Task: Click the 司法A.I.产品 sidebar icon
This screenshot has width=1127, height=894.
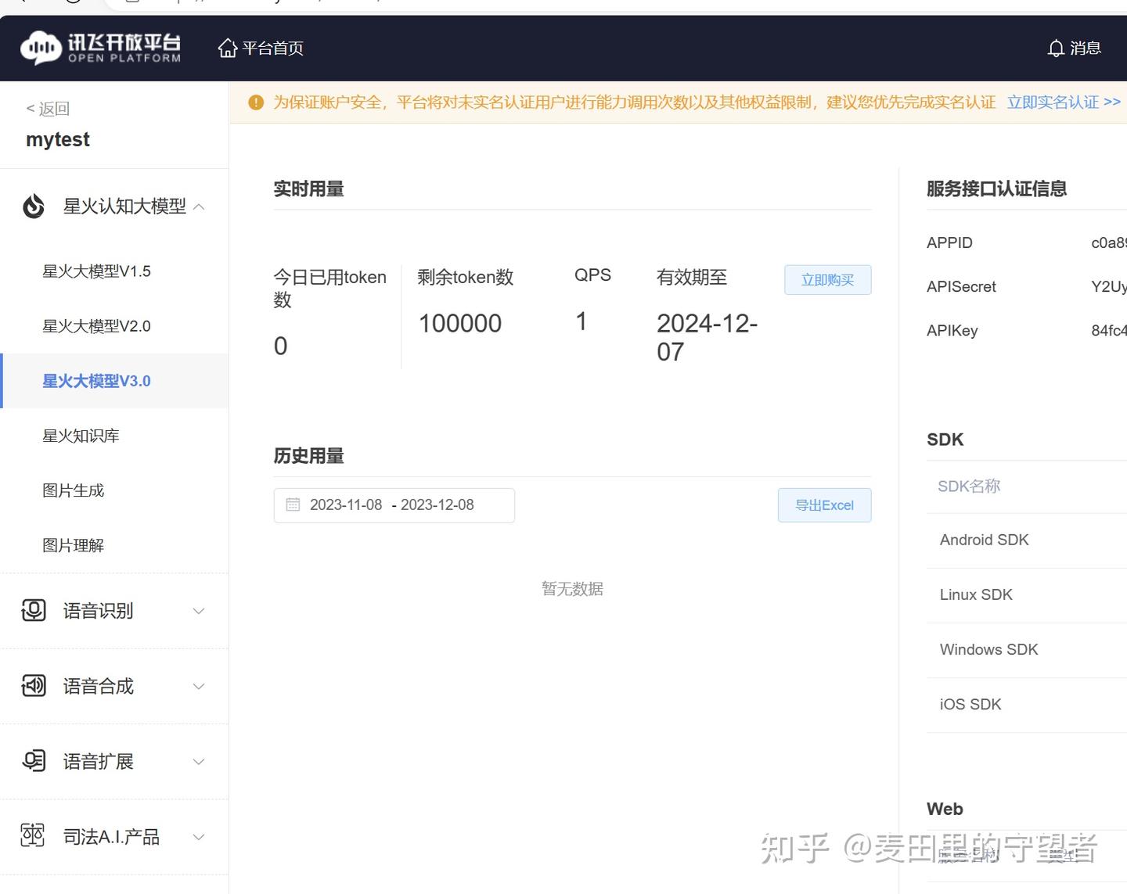Action: [33, 836]
